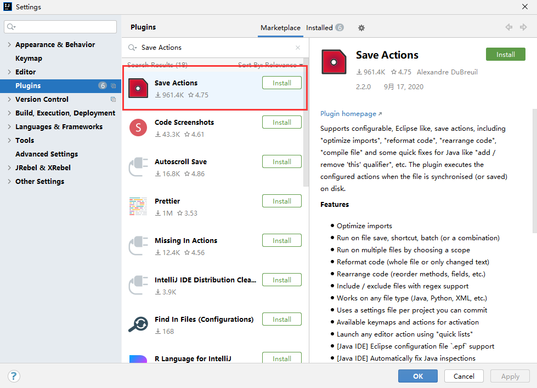Image resolution: width=537 pixels, height=388 pixels.
Task: Expand Version Control settings node
Action: click(9, 99)
